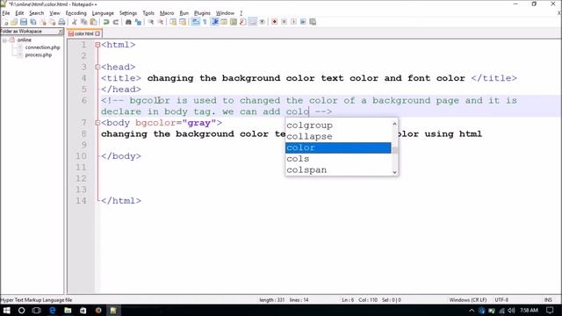Image resolution: width=562 pixels, height=316 pixels.
Task: Open the Edit menu
Action: point(19,13)
